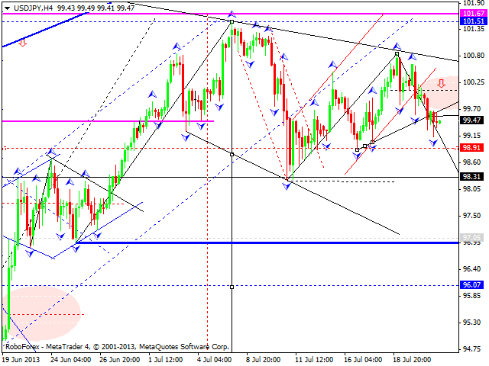489x366 pixels.
Task: Select the blue 101.51 price level tag
Action: [x=474, y=21]
